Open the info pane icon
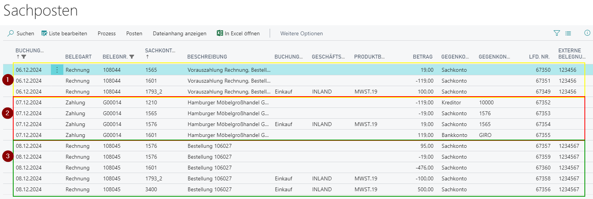Screen dimensions: 593x199 tap(587, 33)
